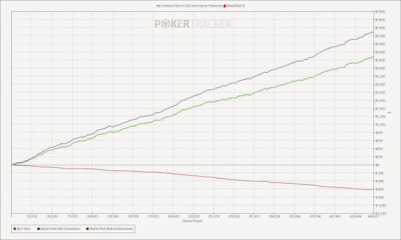Viewport: 401px width, 240px height.
Task: Click the blue Money Won With Showdown square
Action: click(x=38, y=229)
